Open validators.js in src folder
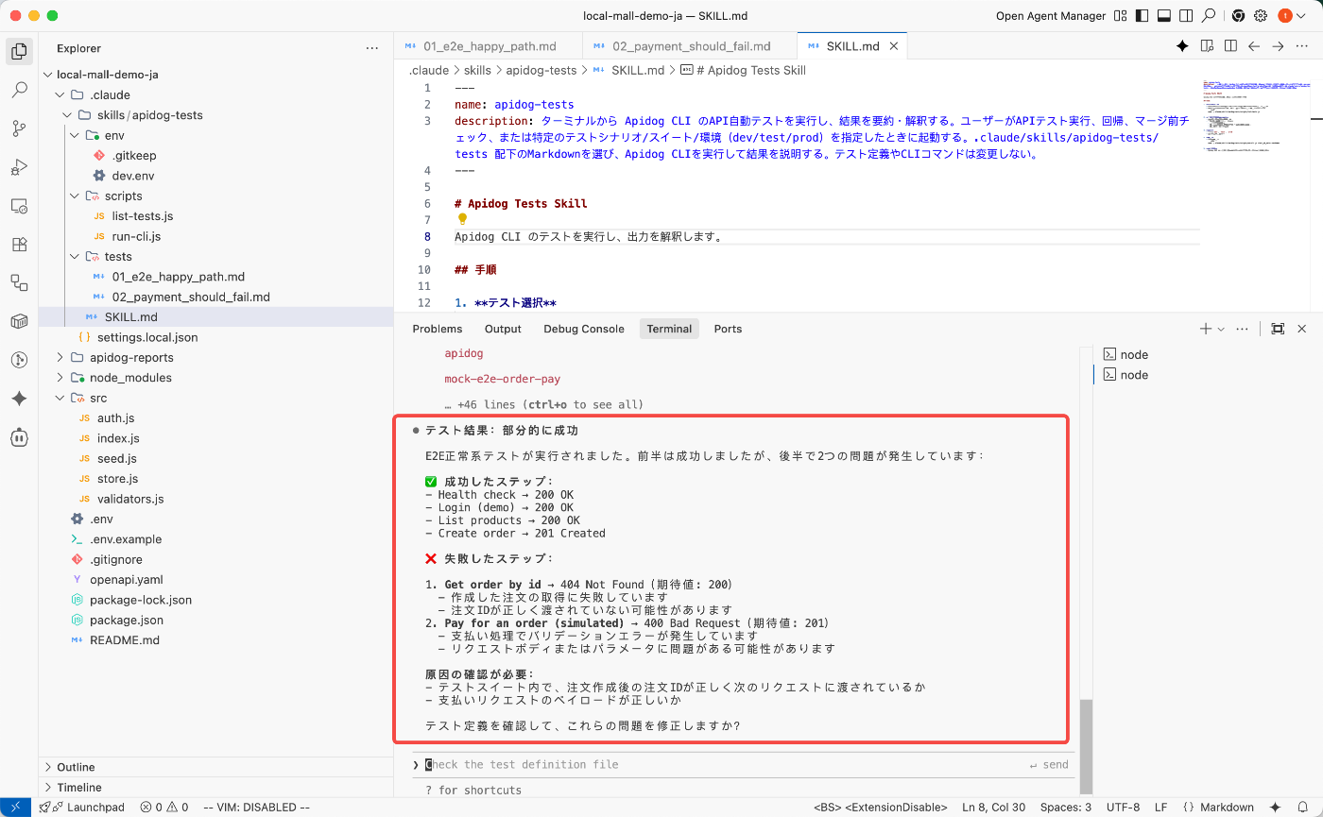The height and width of the screenshot is (817, 1323). [130, 499]
